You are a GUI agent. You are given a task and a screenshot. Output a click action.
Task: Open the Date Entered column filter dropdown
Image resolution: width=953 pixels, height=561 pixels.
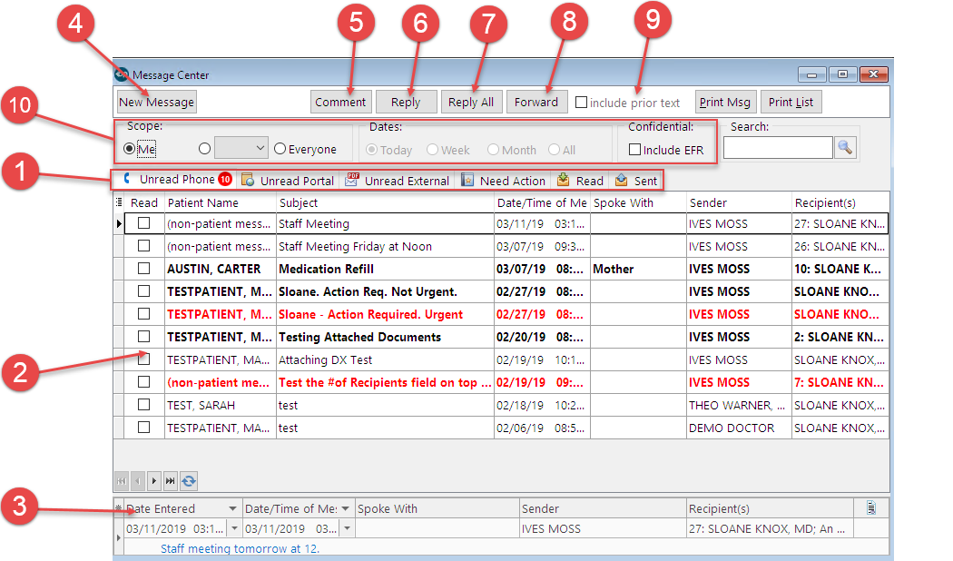233,509
